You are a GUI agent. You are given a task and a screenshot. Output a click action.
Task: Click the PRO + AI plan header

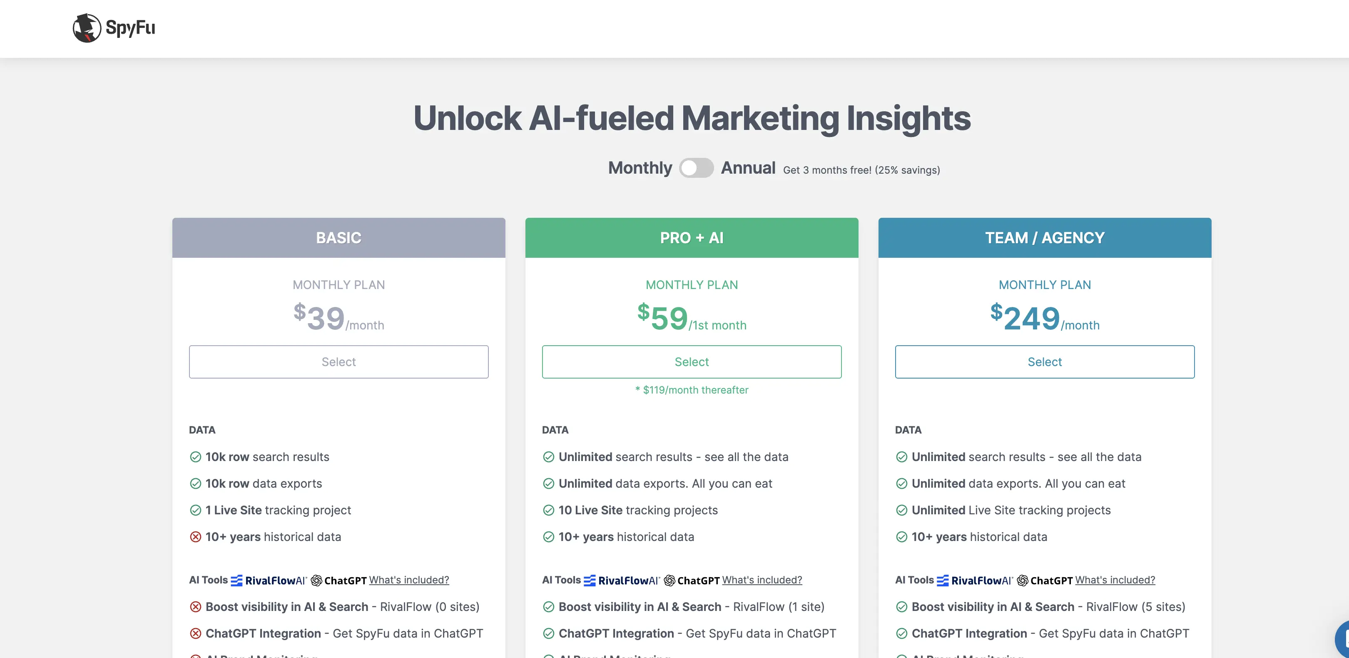click(x=691, y=238)
